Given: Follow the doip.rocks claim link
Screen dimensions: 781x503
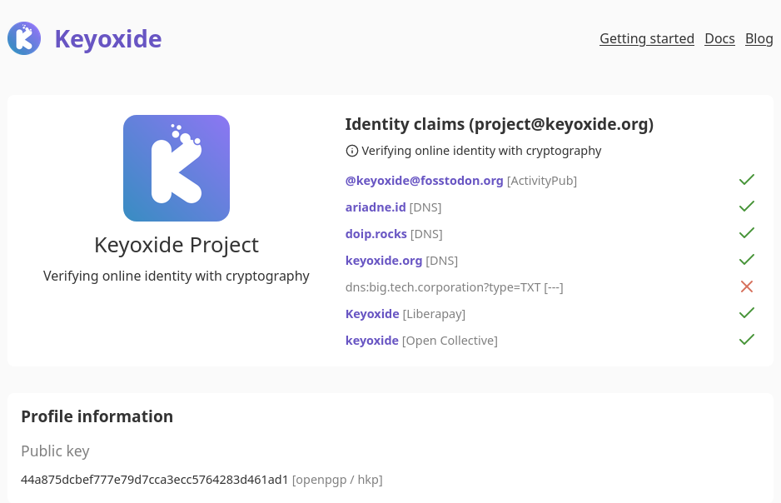Looking at the screenshot, I should pos(376,234).
